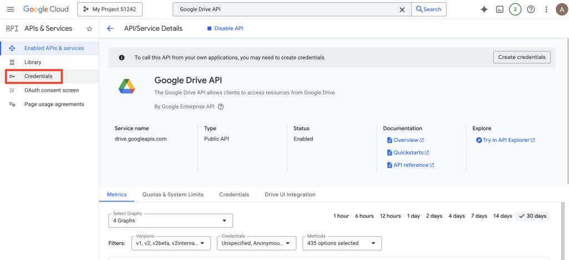Viewport: 569px width, 260px height.
Task: Switch to Quotas & System Limits tab
Action: click(173, 194)
